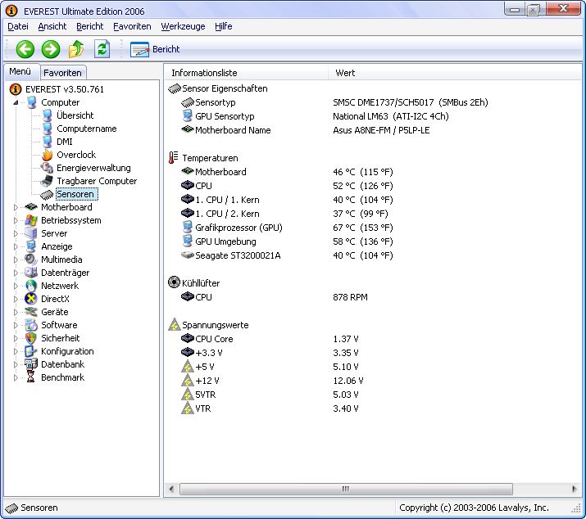Click the Datenbank icon in tree
Screen dimensions: 586x519
pos(31,364)
